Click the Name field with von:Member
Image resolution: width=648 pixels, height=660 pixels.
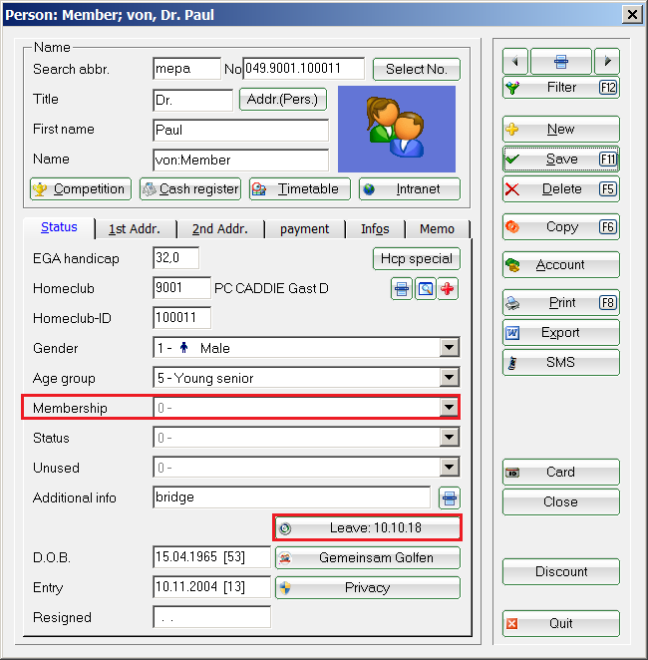tap(240, 160)
